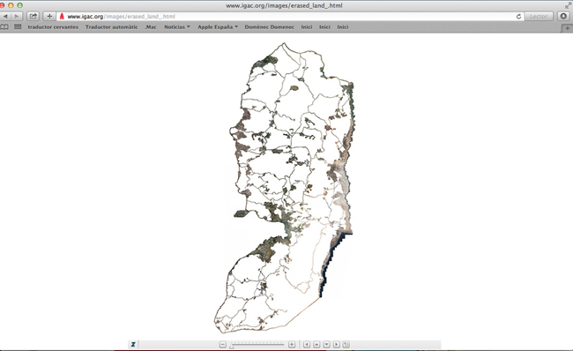
Task: Click the zoom out minus button
Action: coord(223,345)
